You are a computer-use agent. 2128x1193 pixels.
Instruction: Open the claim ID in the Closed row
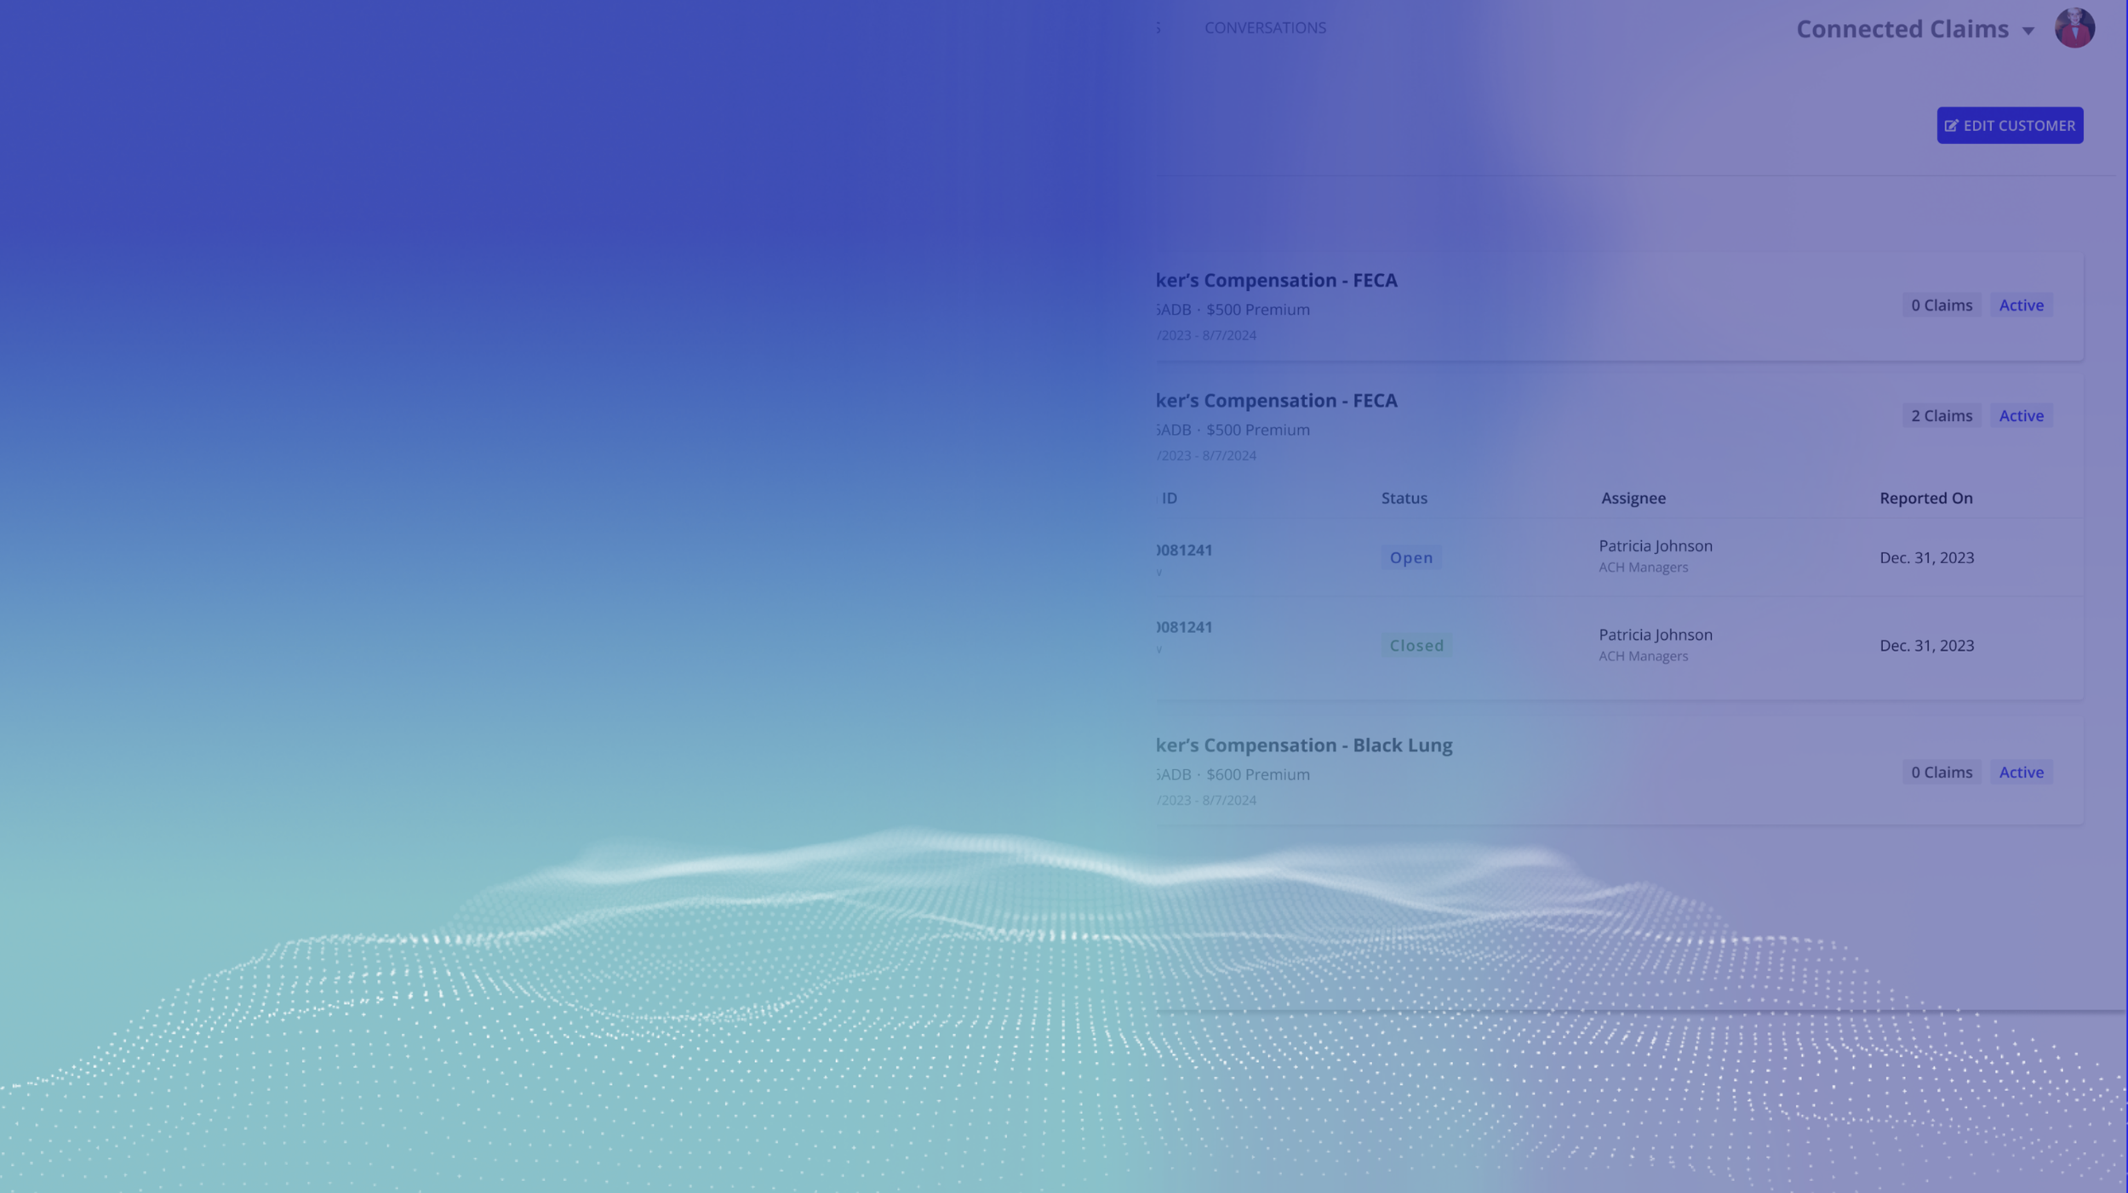(x=1185, y=628)
